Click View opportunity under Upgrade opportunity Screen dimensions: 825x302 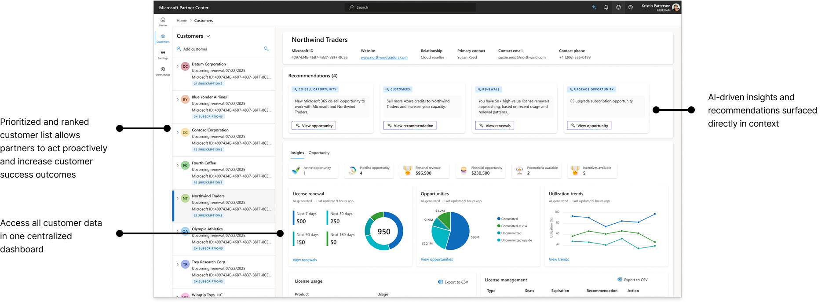(589, 126)
